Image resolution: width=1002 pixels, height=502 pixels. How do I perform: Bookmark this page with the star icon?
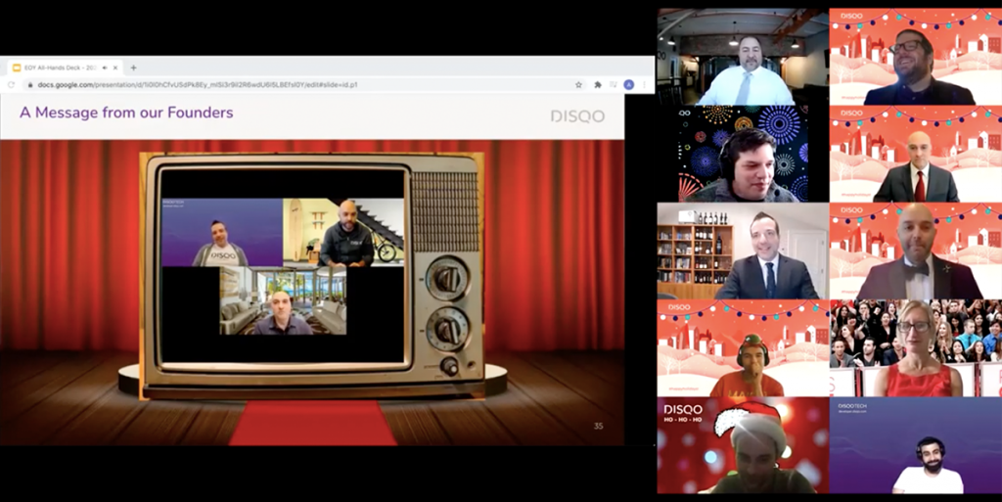[x=579, y=84]
